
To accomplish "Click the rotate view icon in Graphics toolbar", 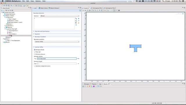I will point(87,10).
